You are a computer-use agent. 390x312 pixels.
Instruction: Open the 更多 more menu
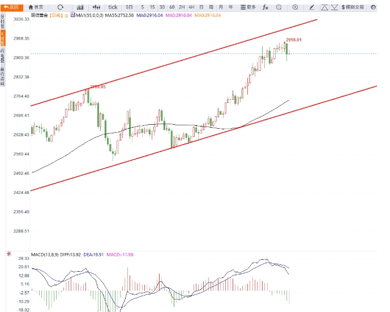click(x=248, y=7)
